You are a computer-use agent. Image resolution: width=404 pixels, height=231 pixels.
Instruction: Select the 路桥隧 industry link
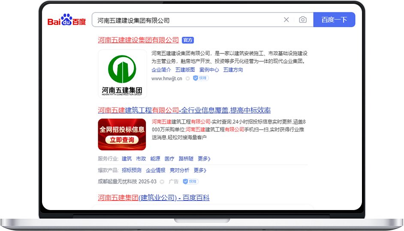click(186, 159)
